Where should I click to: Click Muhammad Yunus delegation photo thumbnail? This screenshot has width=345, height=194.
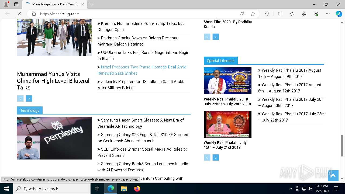click(54, 37)
